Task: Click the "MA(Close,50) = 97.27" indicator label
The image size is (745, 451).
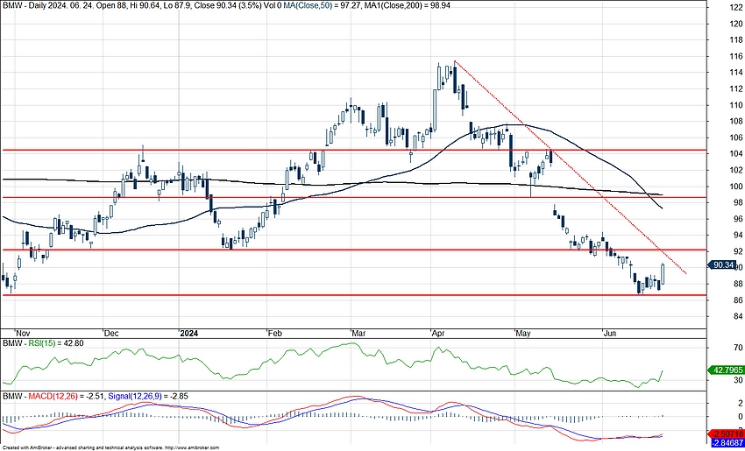Action: tap(323, 5)
